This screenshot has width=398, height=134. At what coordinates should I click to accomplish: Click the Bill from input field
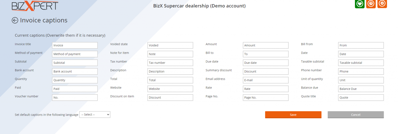pyautogui.click(x=361, y=45)
